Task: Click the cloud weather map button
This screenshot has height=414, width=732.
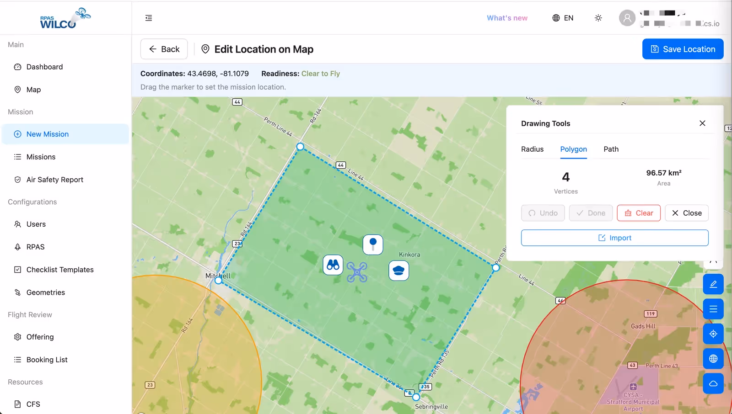Action: coord(713,383)
